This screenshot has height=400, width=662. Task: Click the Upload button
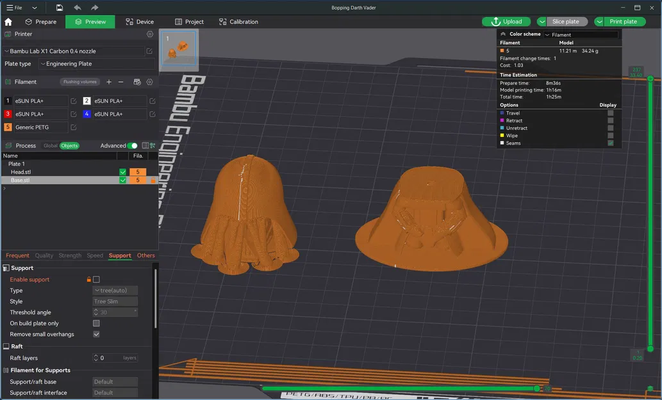(506, 22)
